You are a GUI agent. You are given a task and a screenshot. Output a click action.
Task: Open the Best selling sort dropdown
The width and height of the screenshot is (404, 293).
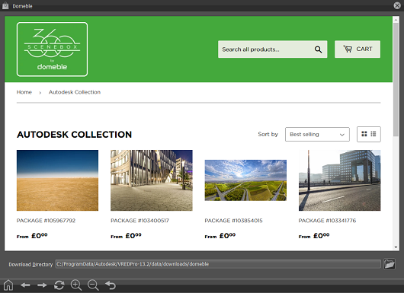point(317,134)
